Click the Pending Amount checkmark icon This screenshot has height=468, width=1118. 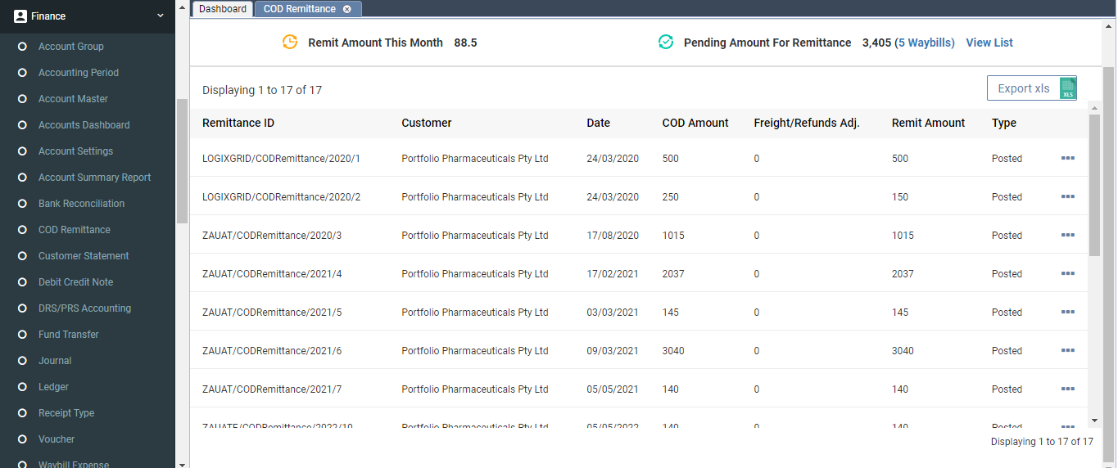666,43
